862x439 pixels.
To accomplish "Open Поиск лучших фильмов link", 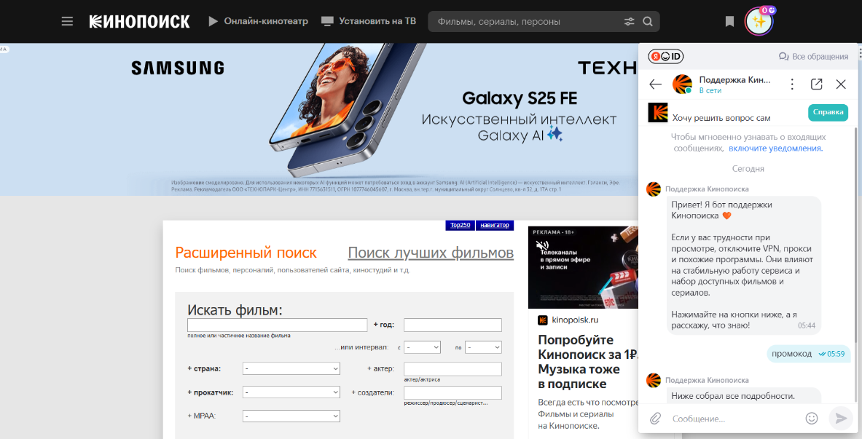I will (x=431, y=253).
